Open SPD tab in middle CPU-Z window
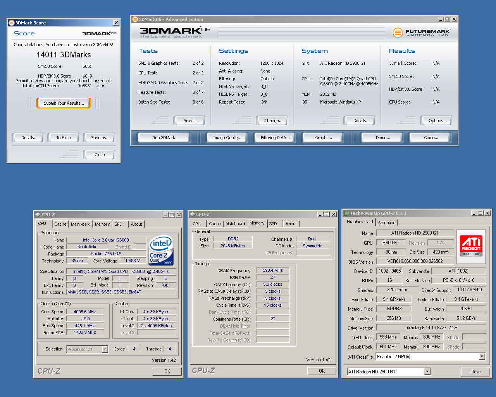Viewport: 496px width, 397px height. coord(273,224)
